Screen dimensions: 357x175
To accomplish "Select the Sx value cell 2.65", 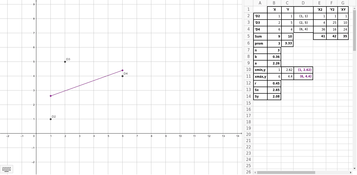I will pyautogui.click(x=274, y=90).
